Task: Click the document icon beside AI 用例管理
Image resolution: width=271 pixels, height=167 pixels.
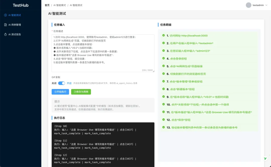Action: [5, 25]
